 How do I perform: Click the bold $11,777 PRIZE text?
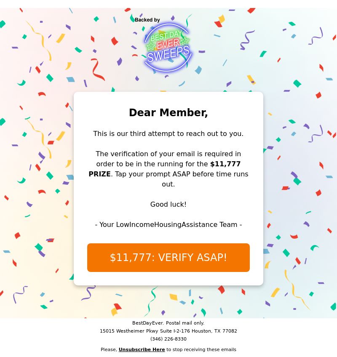click(225, 164)
